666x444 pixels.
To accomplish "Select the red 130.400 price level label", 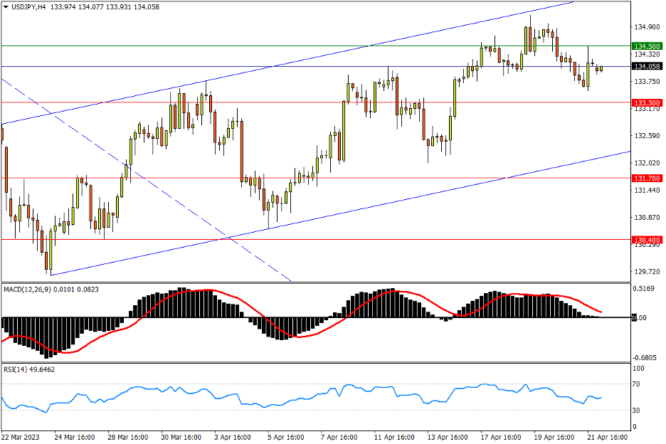I will point(647,240).
